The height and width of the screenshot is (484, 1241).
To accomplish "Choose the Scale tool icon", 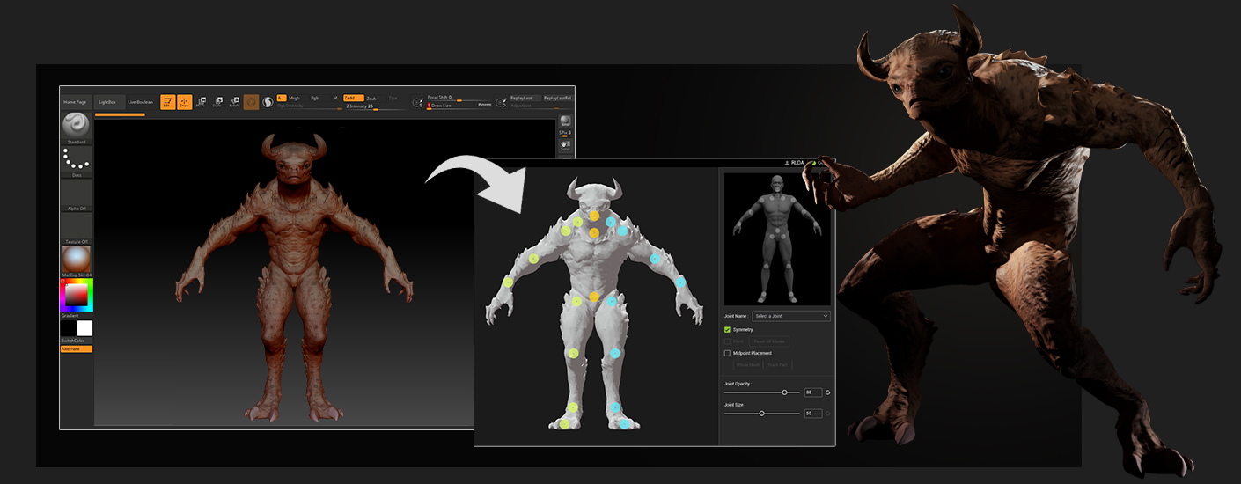I will point(217,102).
